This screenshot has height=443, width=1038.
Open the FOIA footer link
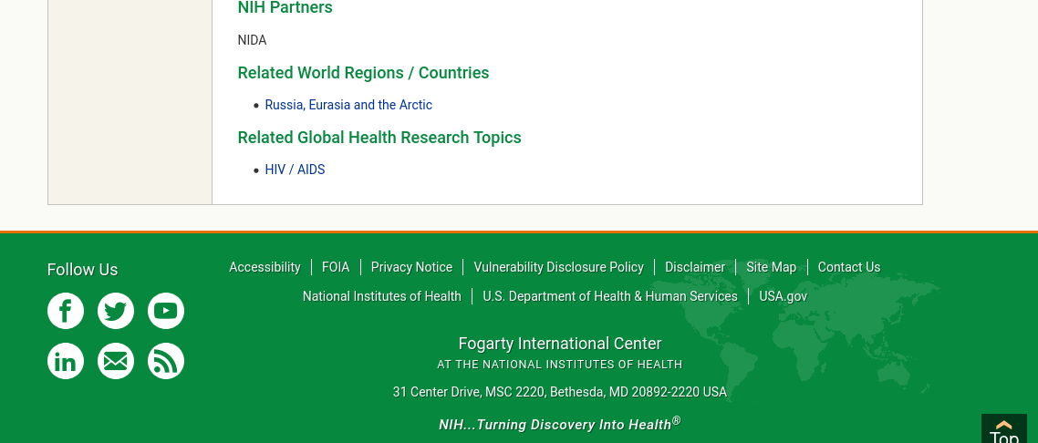coord(336,267)
